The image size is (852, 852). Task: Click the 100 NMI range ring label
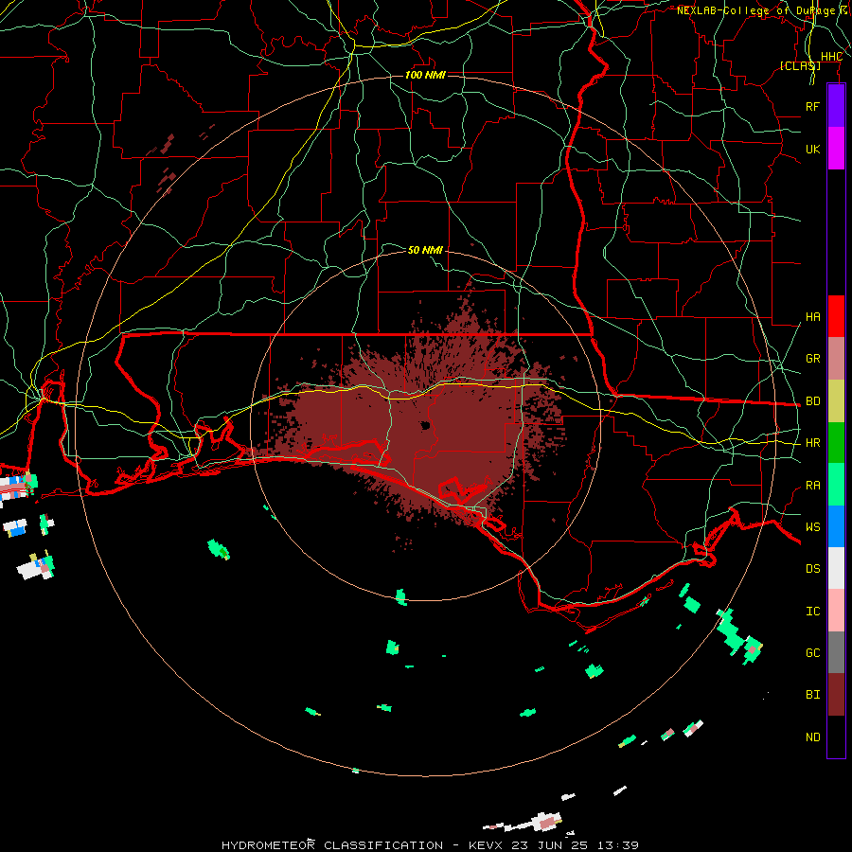(x=425, y=75)
